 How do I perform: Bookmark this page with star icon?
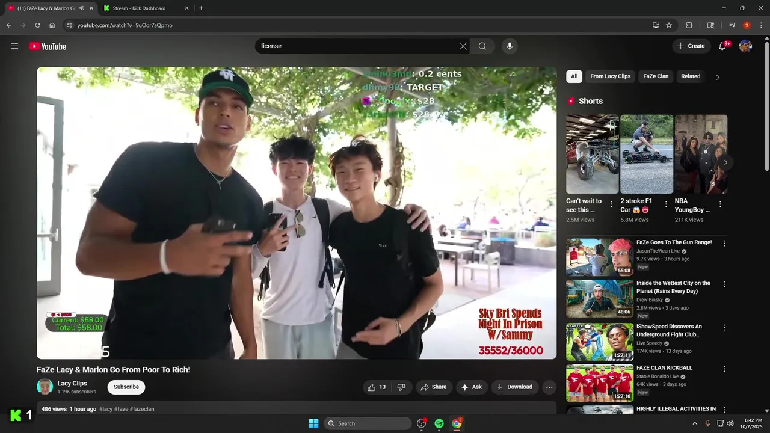[669, 25]
